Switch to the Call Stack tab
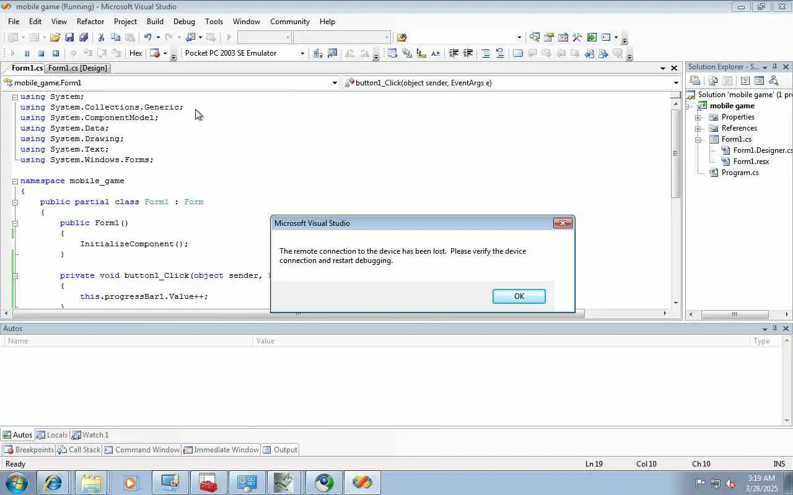This screenshot has width=793, height=495. point(79,450)
